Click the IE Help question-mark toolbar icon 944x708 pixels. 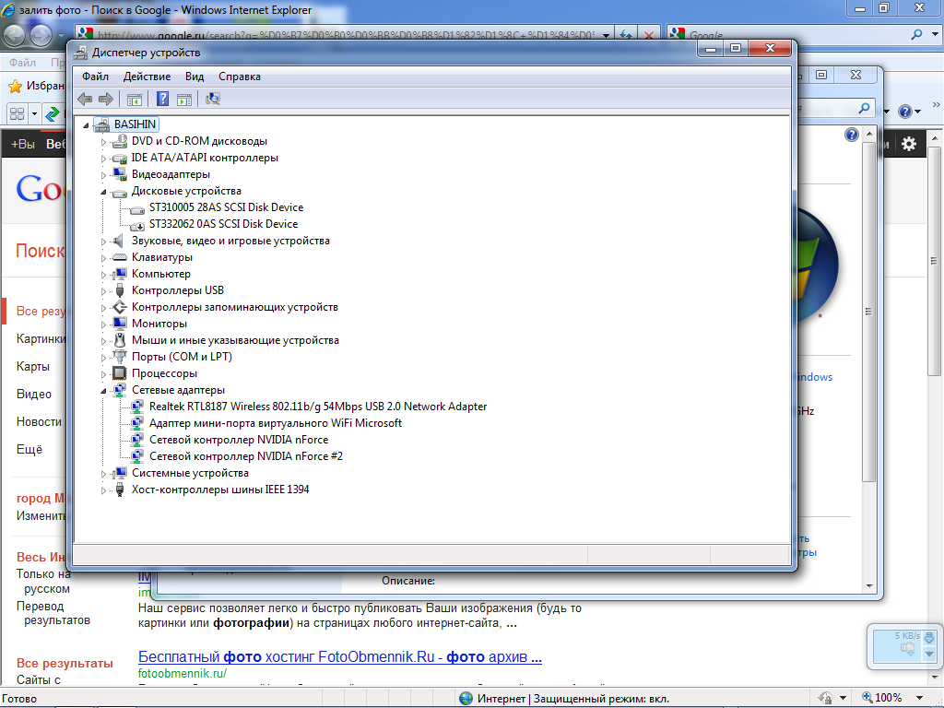tap(904, 112)
